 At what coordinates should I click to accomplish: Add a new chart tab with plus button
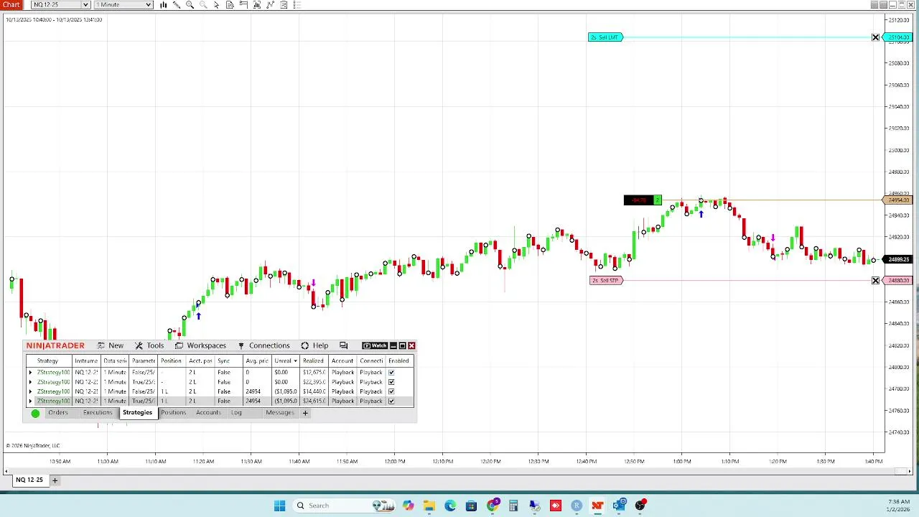pyautogui.click(x=55, y=480)
